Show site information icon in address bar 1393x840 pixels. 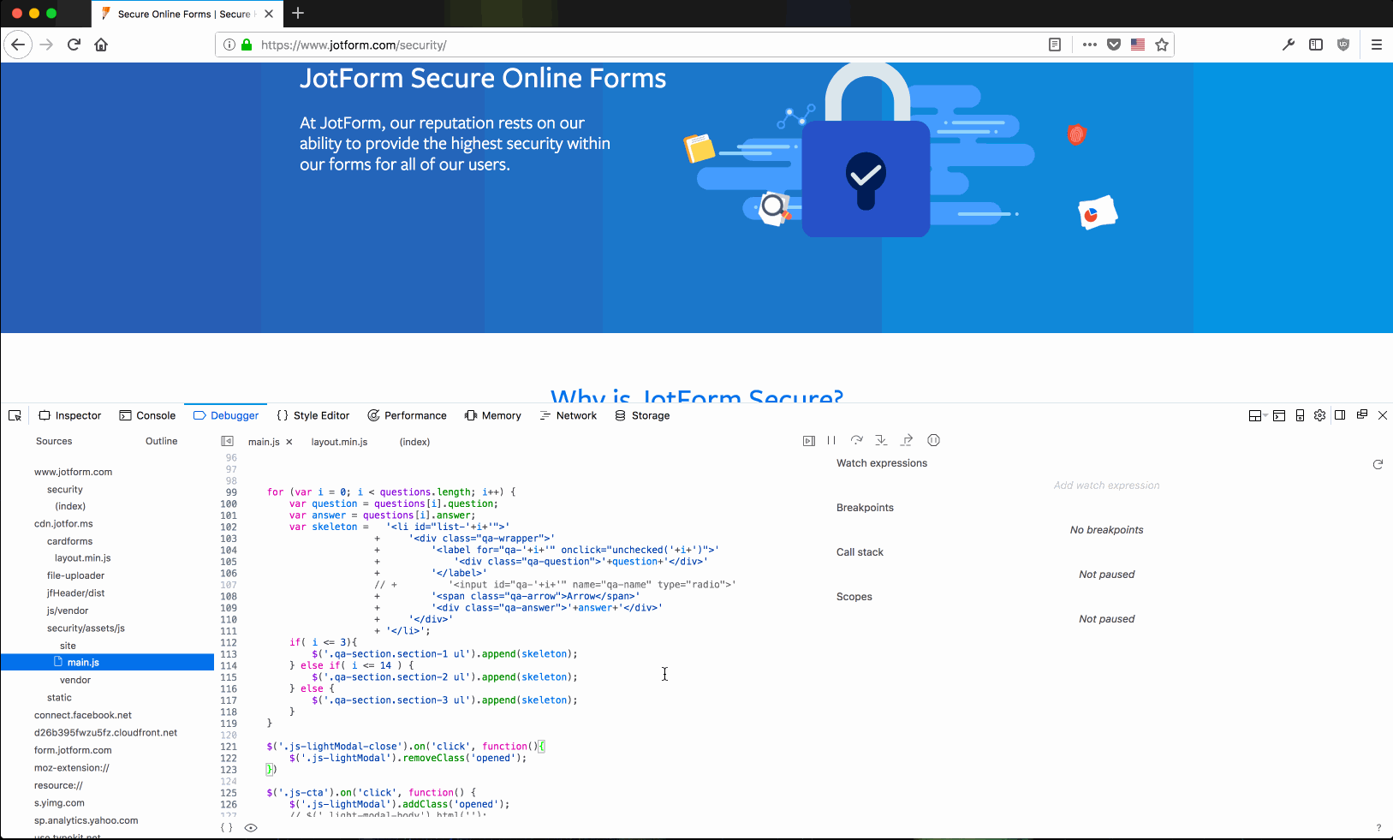click(229, 45)
